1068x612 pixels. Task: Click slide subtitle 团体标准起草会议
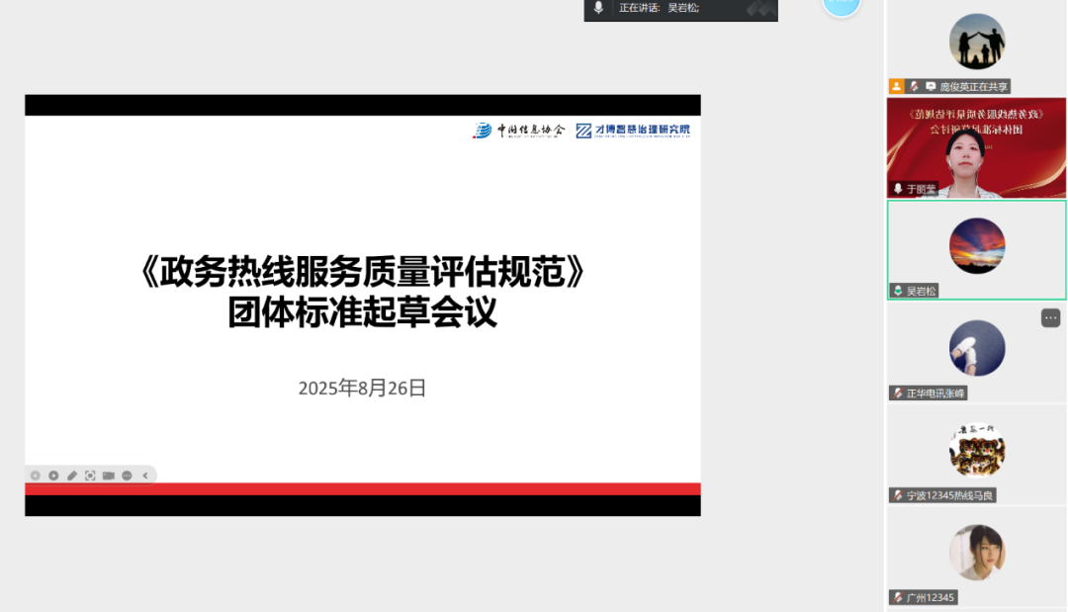[362, 312]
